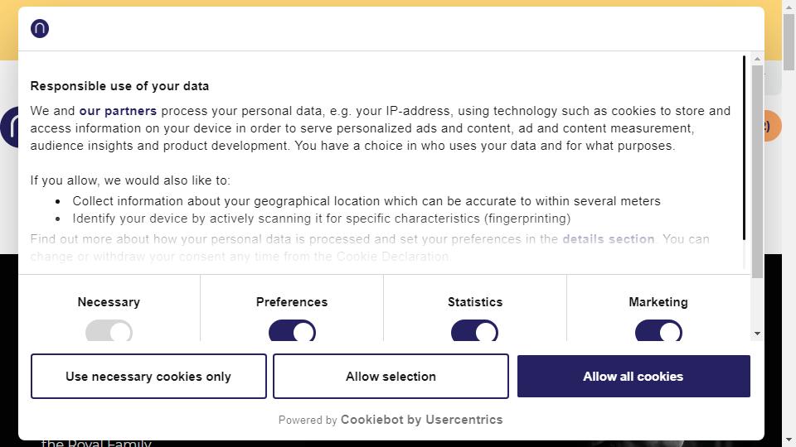Disable the Preferences cookies switch
Image resolution: width=796 pixels, height=447 pixels.
point(292,331)
